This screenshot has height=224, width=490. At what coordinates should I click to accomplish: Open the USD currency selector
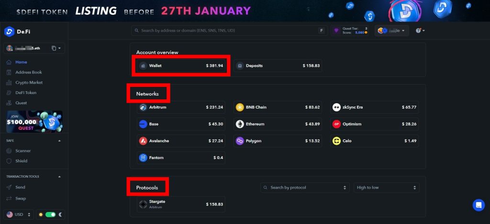point(19,214)
